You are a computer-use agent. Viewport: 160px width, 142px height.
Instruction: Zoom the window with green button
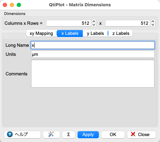[x=19, y=5]
